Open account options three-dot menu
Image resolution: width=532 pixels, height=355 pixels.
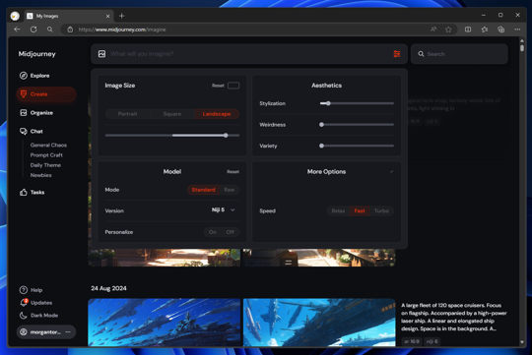(68, 332)
